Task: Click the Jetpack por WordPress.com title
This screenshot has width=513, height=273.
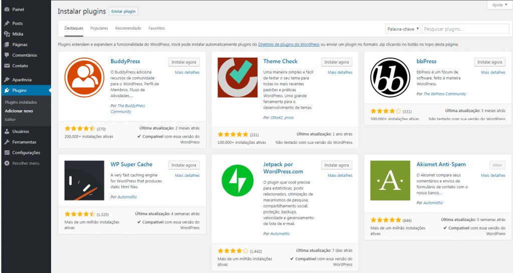Action: (x=283, y=168)
